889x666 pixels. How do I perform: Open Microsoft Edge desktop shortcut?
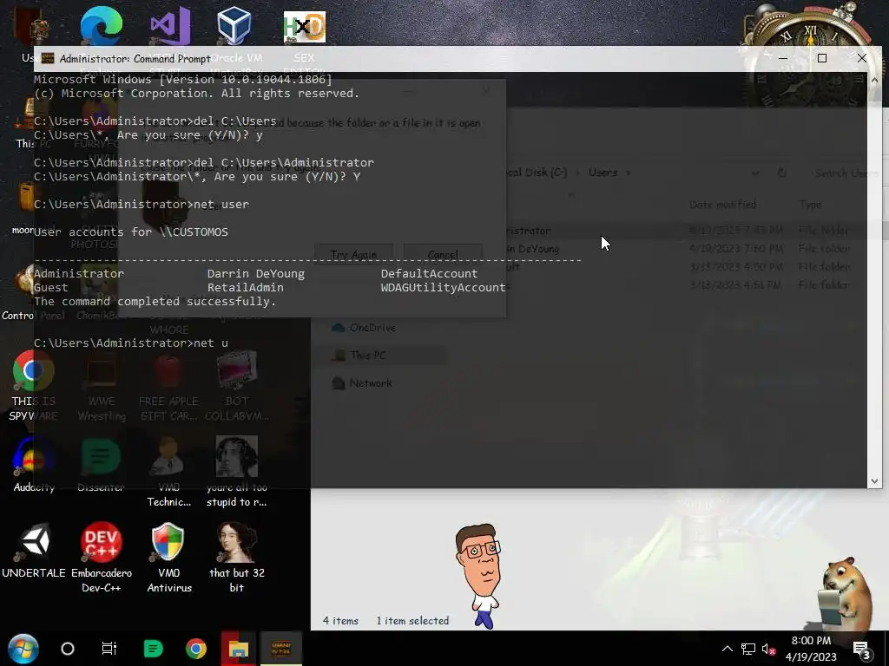101,26
